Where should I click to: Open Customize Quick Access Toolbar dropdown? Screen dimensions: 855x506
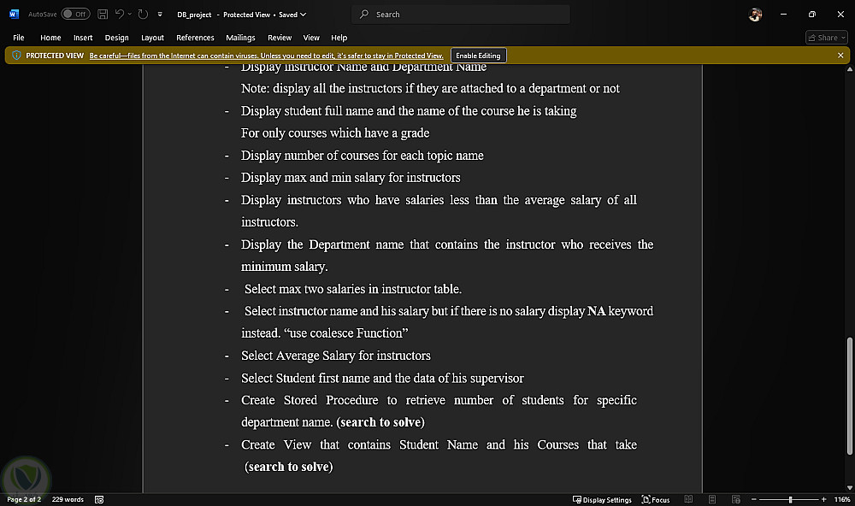[x=159, y=15]
